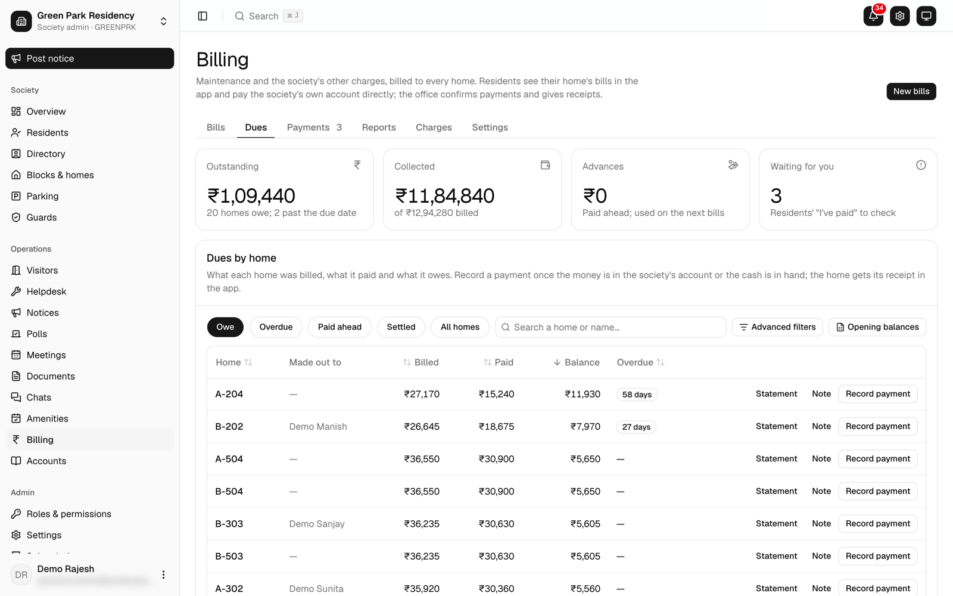This screenshot has width=953, height=596.
Task: Click the New bills button
Action: pyautogui.click(x=911, y=91)
